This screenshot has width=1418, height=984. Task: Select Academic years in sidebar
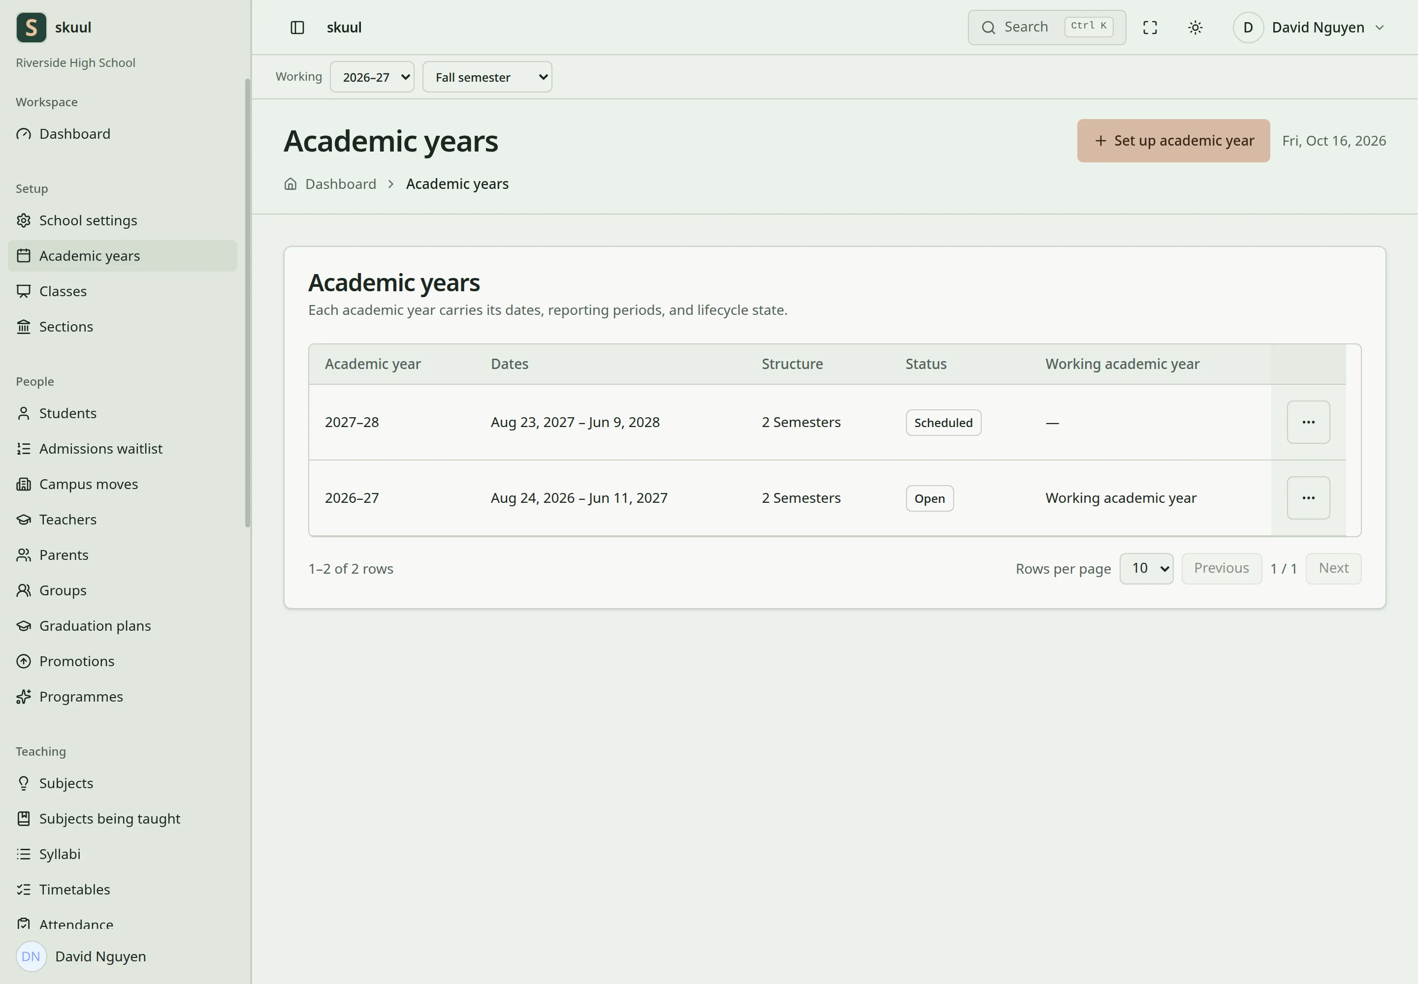(122, 256)
